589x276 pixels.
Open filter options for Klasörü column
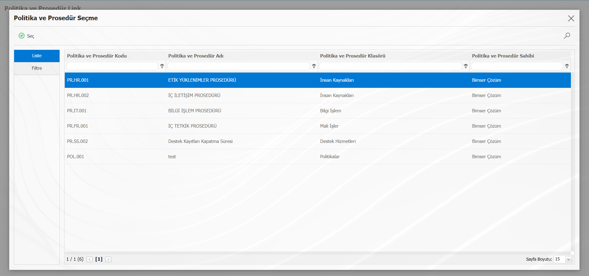point(466,66)
